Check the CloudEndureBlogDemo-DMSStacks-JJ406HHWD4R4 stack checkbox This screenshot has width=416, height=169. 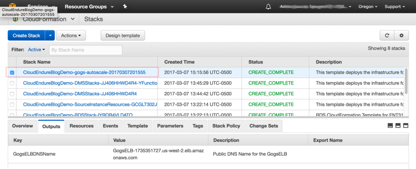[x=12, y=94]
